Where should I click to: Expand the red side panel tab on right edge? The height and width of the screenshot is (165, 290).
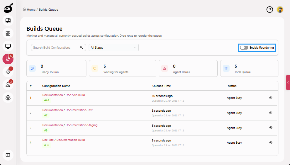click(x=288, y=82)
